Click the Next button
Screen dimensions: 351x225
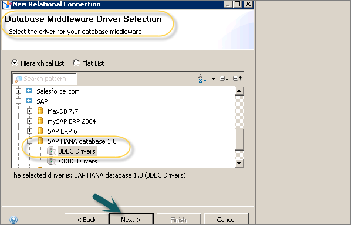131,219
